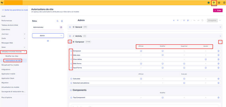Check the View tables row checkbox
226x107 pixels.
71,59
